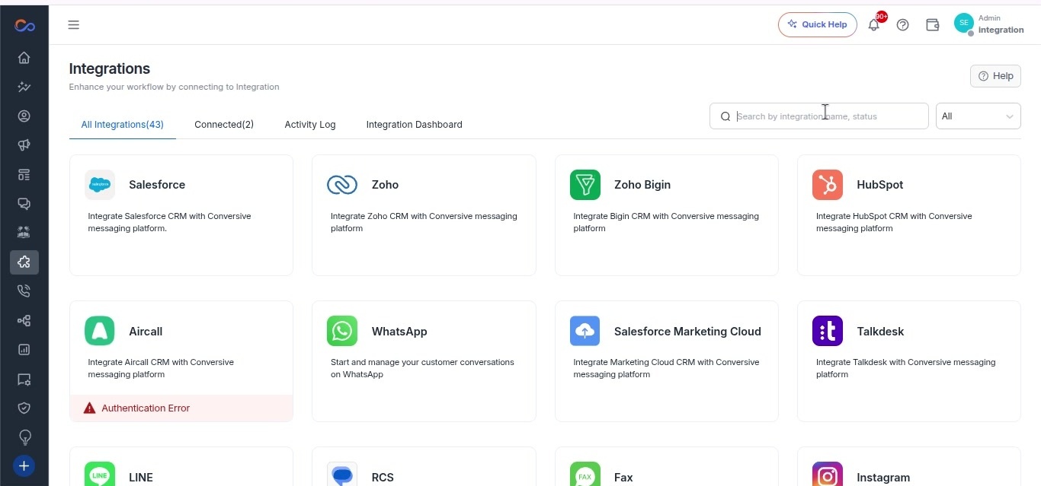Focus the search by integration name field
This screenshot has height=486, width=1041.
(x=819, y=116)
